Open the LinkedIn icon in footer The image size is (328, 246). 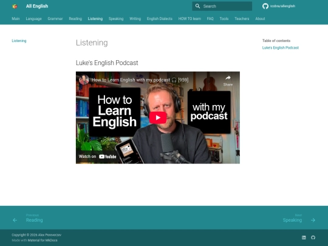[x=304, y=237]
